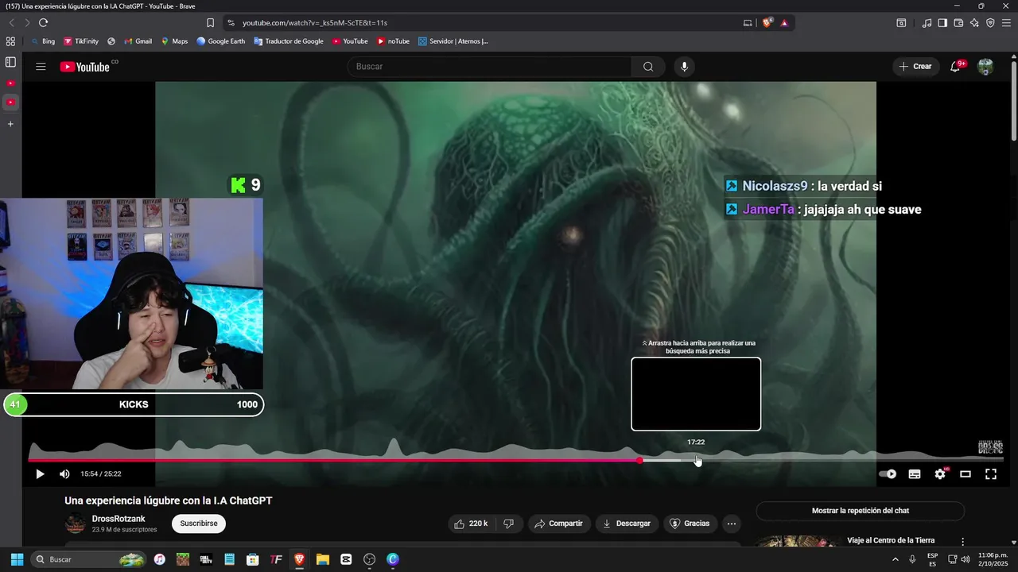
Task: Open TikFinity bookmark
Action: tap(81, 41)
